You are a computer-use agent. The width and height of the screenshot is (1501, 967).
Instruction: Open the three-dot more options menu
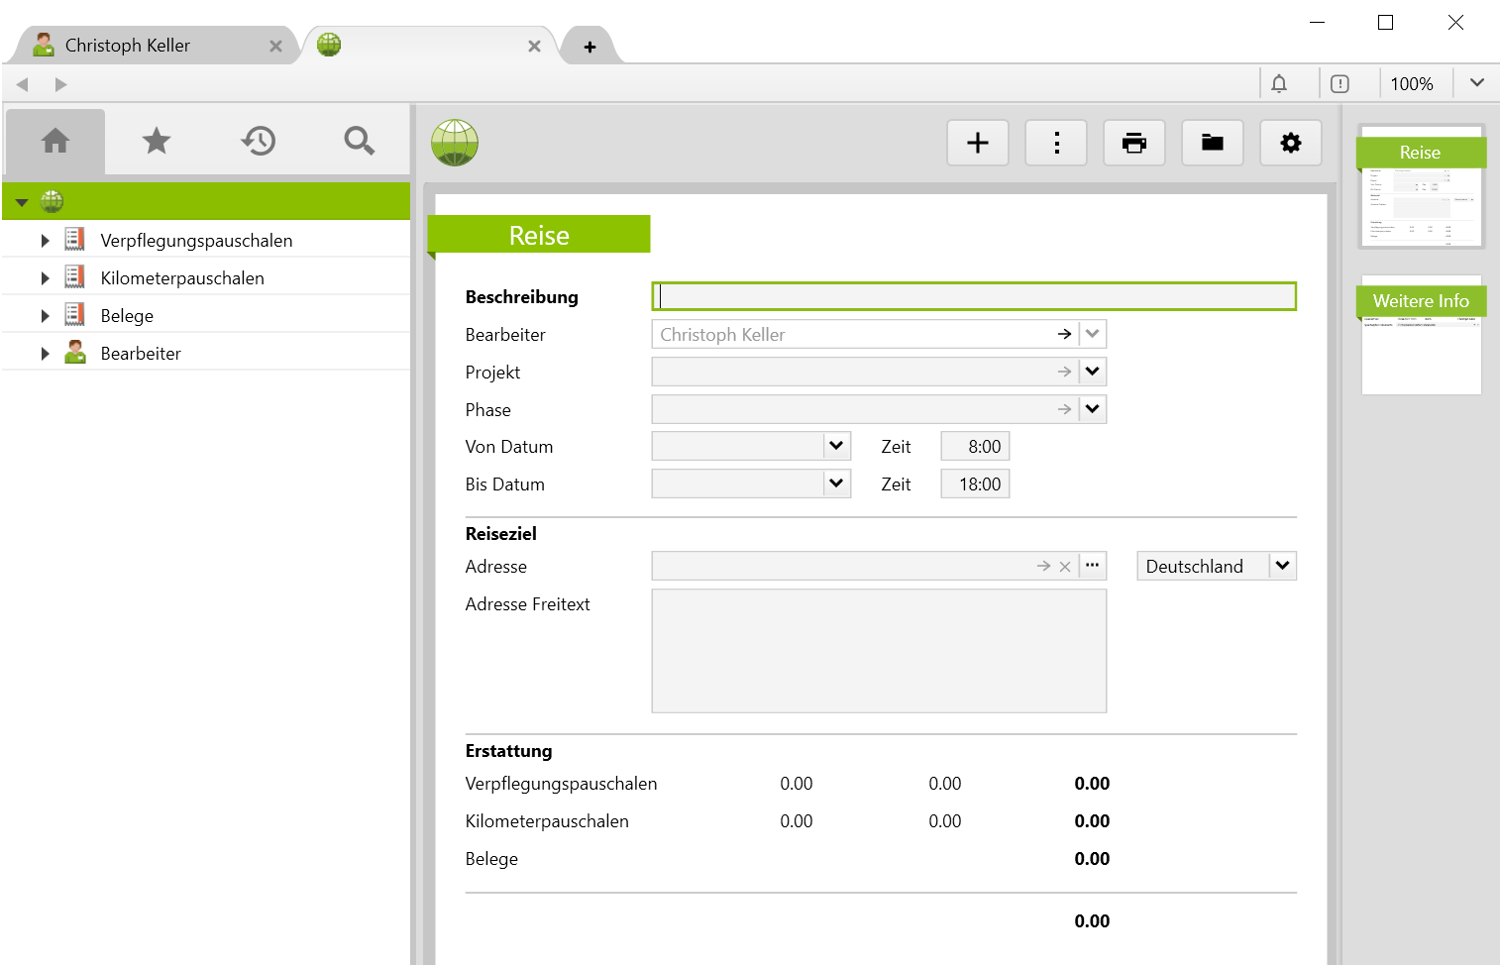(x=1056, y=144)
